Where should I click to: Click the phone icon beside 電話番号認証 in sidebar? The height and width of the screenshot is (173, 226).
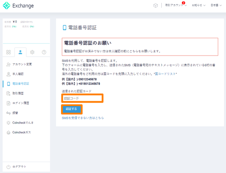pyautogui.click(x=8, y=84)
